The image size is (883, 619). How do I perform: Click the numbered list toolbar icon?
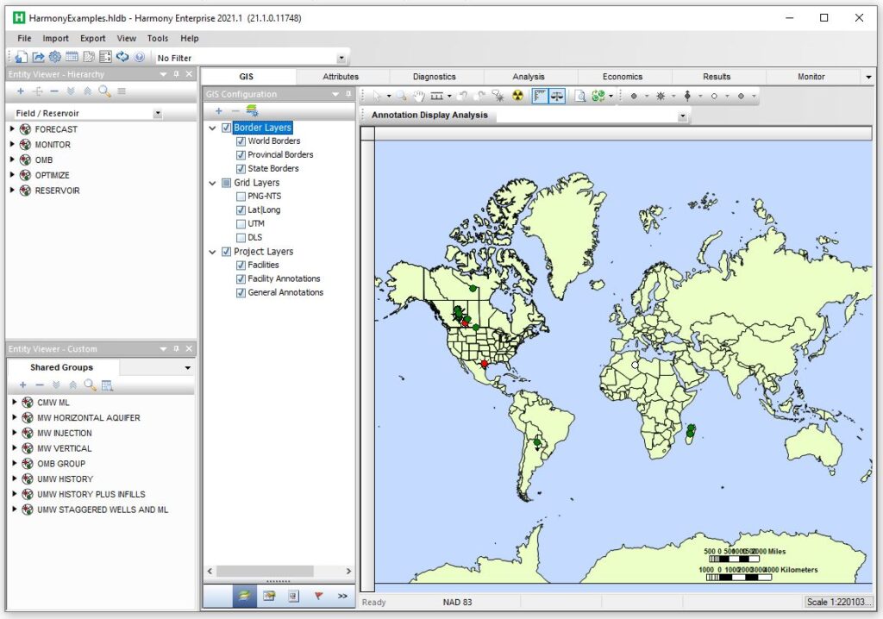coord(105,57)
